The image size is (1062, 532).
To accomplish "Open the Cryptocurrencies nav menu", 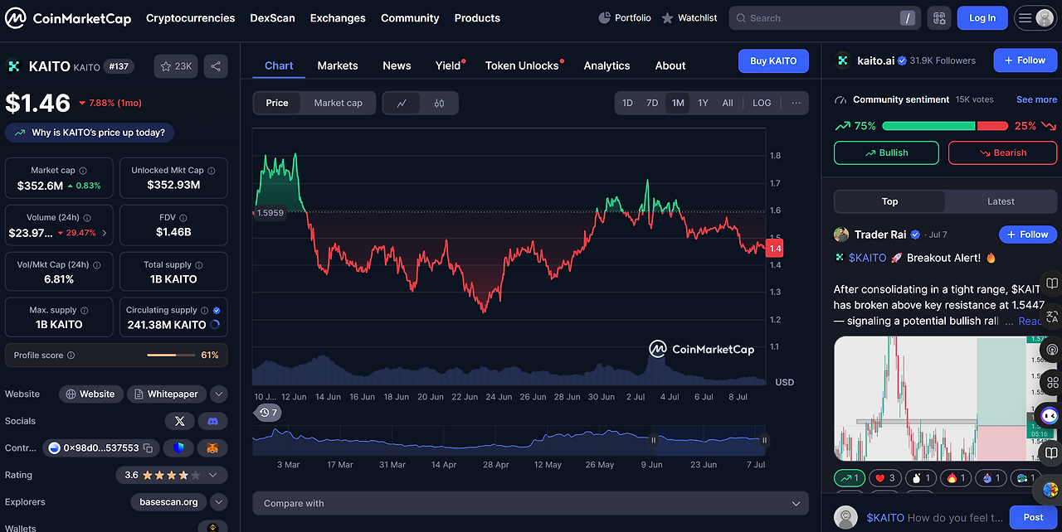I will pyautogui.click(x=191, y=17).
